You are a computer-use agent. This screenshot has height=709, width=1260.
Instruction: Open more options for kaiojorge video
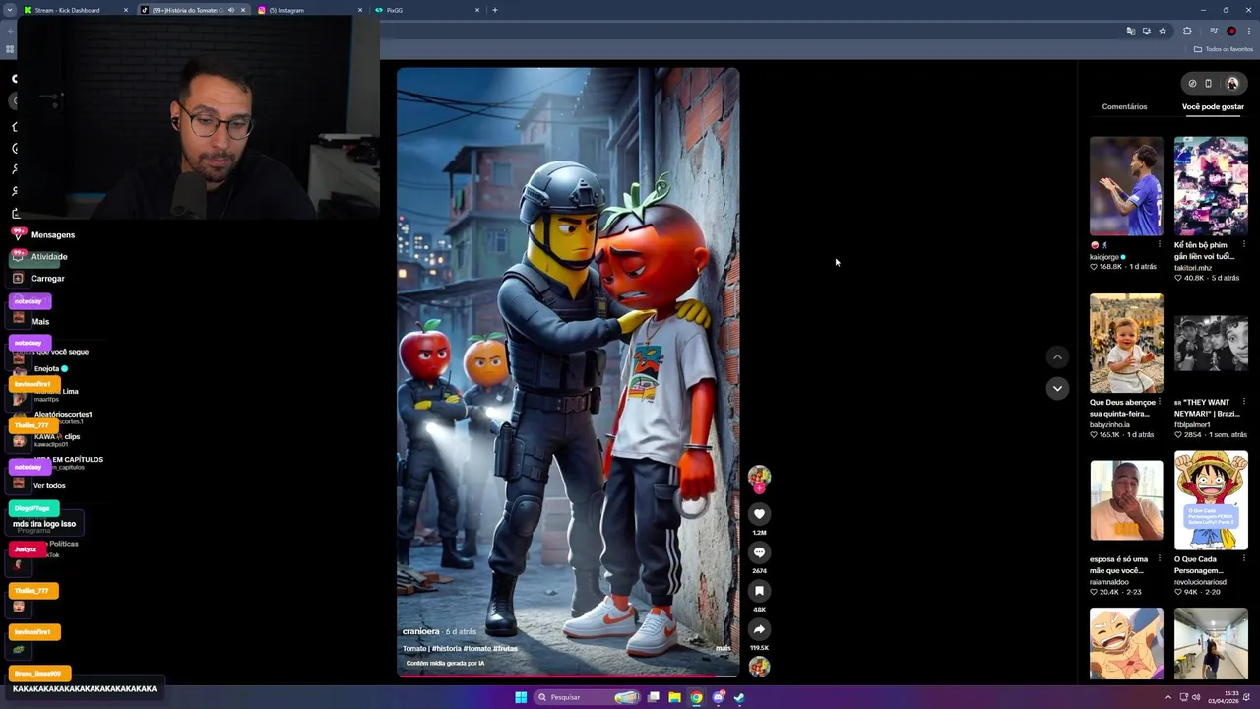point(1159,245)
